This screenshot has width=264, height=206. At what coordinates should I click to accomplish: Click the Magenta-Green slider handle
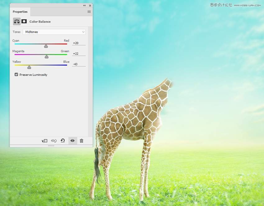pyautogui.click(x=47, y=57)
